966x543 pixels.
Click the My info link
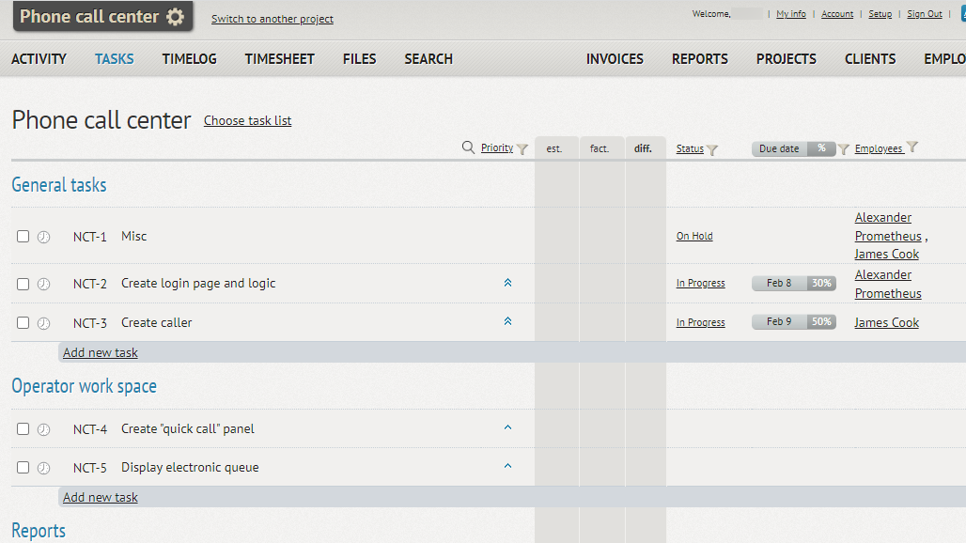[791, 13]
